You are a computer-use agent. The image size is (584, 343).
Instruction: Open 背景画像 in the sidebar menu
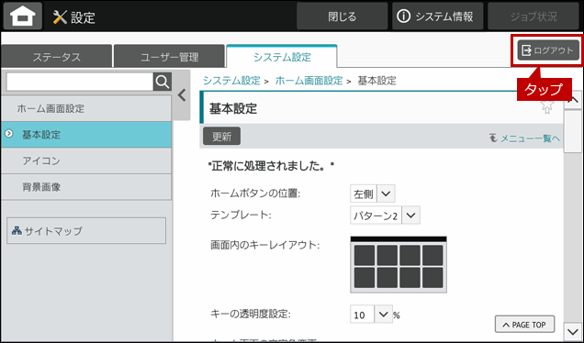click(x=86, y=187)
